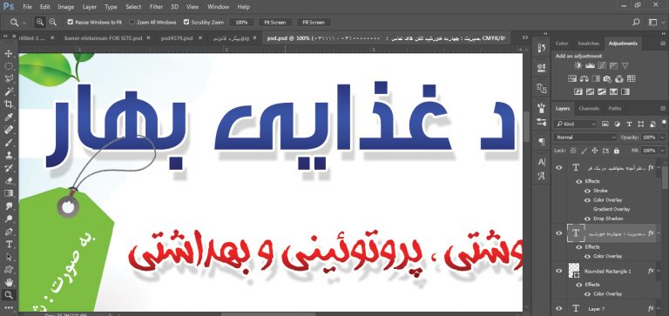The height and width of the screenshot is (316, 669).
Task: Select the Eyedropper tool
Action: (9, 117)
